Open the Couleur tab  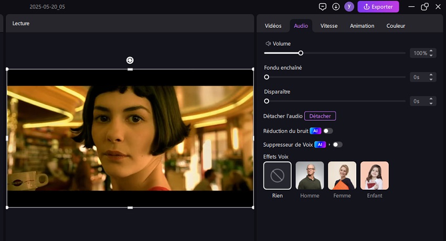(x=396, y=26)
